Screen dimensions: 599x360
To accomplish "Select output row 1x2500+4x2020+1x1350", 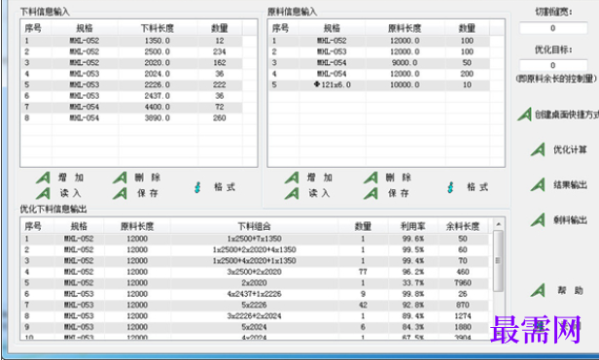I will [255, 261].
